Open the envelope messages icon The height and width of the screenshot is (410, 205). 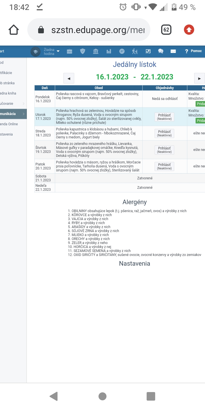pyautogui.click(x=173, y=51)
